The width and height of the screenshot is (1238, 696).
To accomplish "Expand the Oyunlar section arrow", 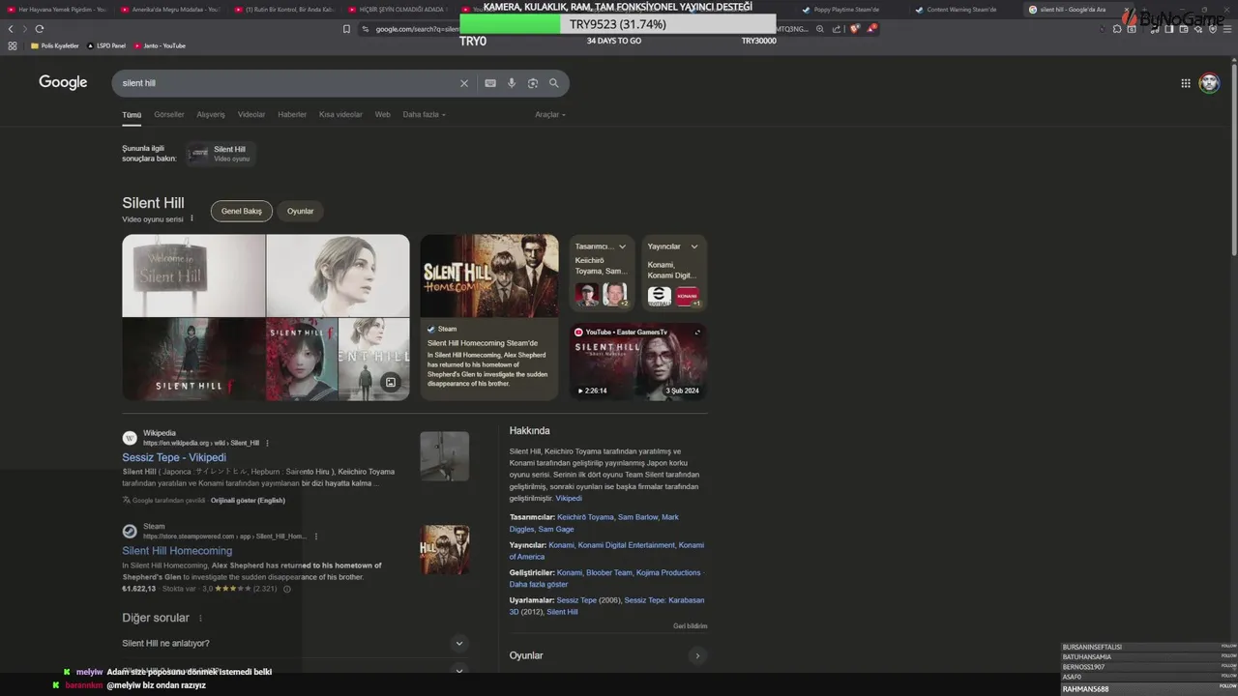I will (696, 655).
